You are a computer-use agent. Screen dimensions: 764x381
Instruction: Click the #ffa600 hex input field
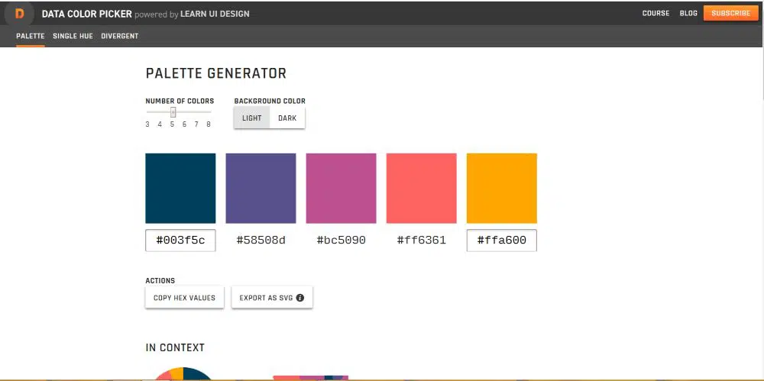click(501, 241)
